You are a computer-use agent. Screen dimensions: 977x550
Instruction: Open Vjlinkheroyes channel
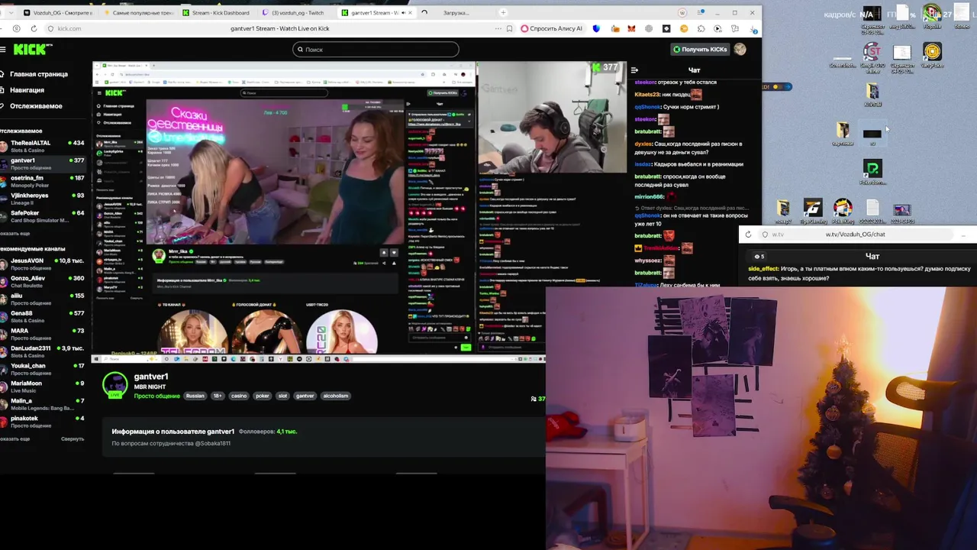43,199
